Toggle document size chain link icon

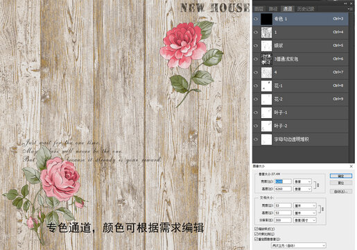pos(322,209)
